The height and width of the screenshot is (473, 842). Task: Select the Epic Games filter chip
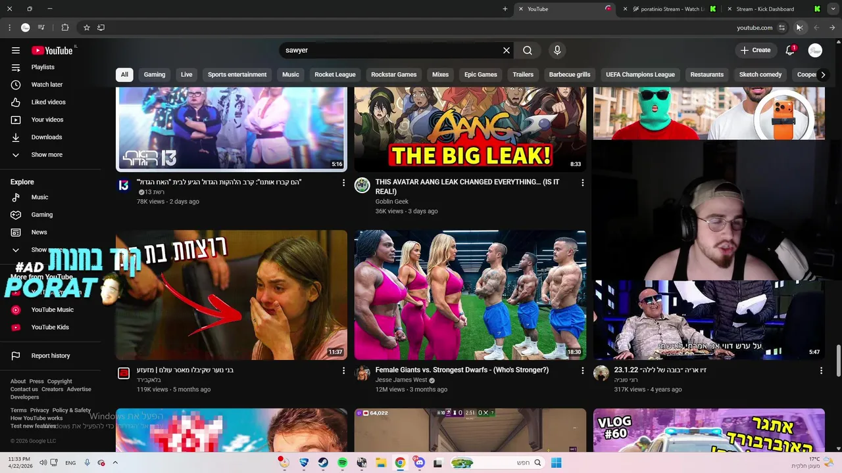click(481, 75)
